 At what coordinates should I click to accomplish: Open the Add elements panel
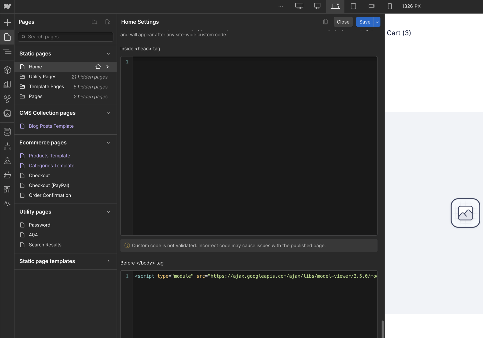click(x=7, y=22)
